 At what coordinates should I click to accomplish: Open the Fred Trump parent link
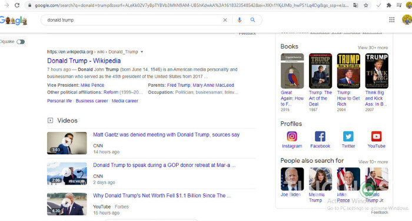point(178,85)
